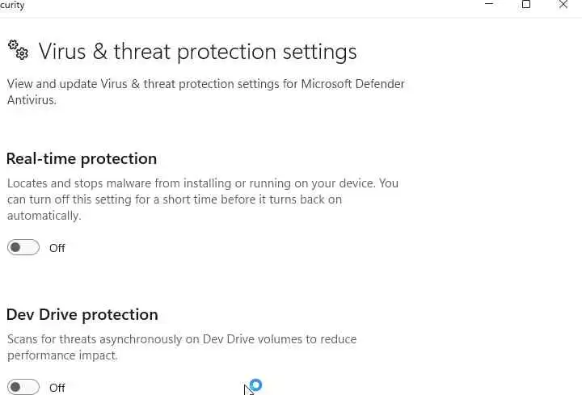Close the Windows Security window
The width and height of the screenshot is (582, 395).
pyautogui.click(x=563, y=5)
